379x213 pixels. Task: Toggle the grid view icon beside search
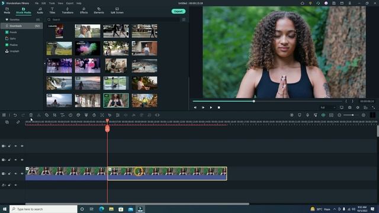[184, 20]
